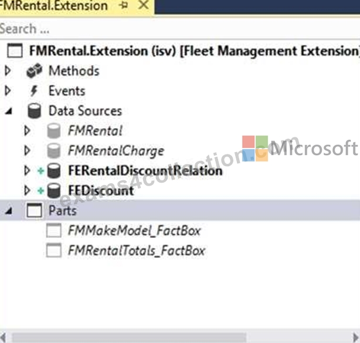Switch to the FMRental.Extension tab

[x=53, y=5]
